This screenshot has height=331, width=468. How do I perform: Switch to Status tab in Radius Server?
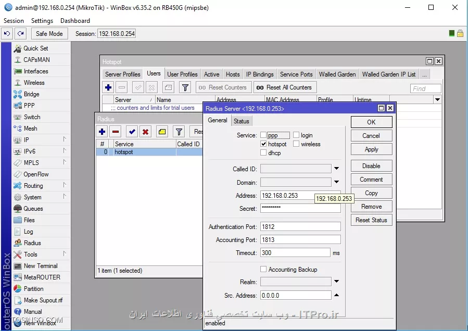coord(241,121)
